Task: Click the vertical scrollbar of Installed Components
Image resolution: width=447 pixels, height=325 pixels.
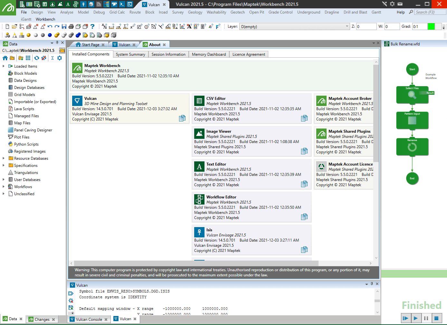Action: click(376, 113)
